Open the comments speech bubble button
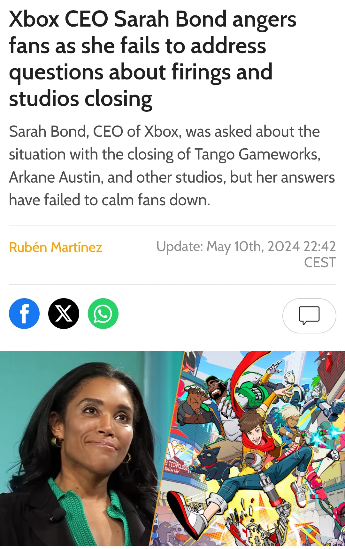 click(x=309, y=315)
